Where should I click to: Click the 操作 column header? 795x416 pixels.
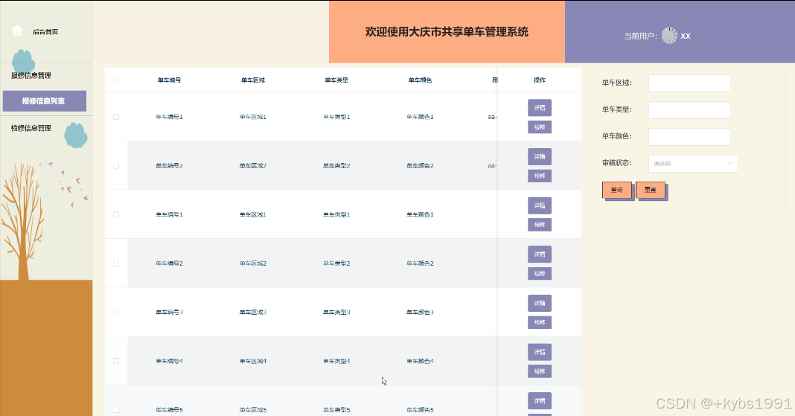[540, 80]
